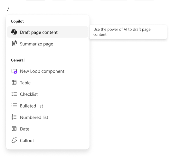Add a Callout block
The height and width of the screenshot is (158, 171).
pyautogui.click(x=48, y=140)
